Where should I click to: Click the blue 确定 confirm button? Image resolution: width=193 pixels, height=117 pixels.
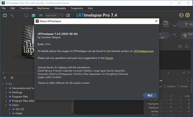click(150, 95)
